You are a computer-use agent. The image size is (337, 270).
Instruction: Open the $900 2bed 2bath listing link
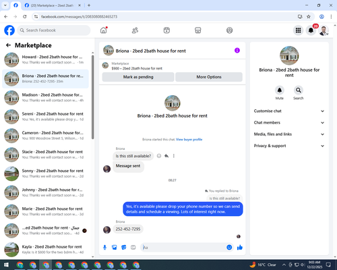point(137,68)
